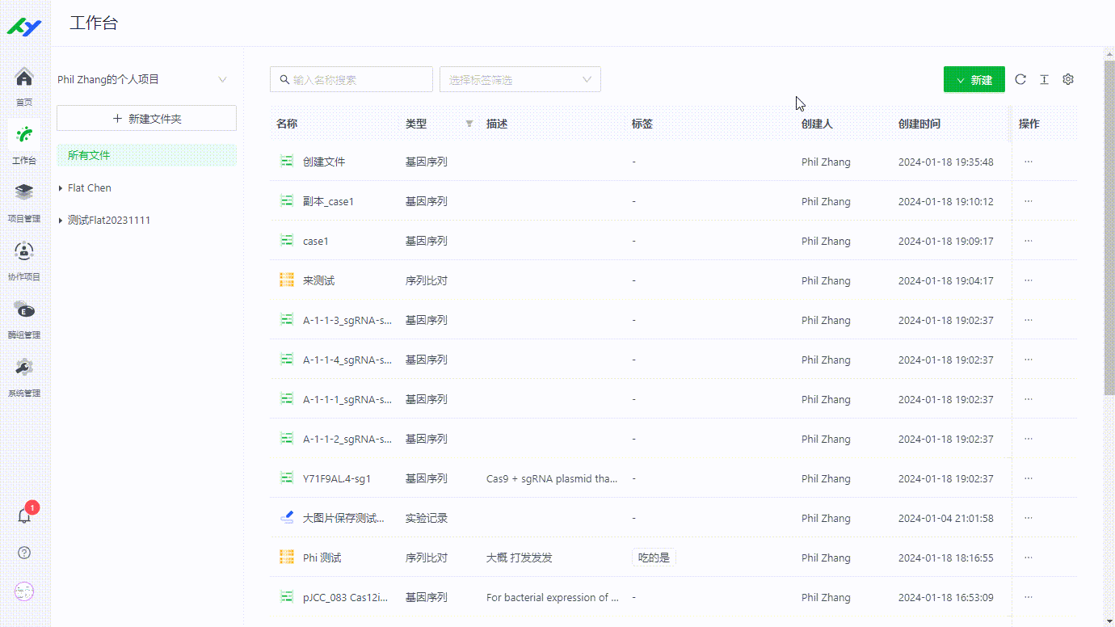Viewport: 1115px width, 627px height.
Task: Click the gene sequence icon beside 创建文件
Action: [286, 161]
